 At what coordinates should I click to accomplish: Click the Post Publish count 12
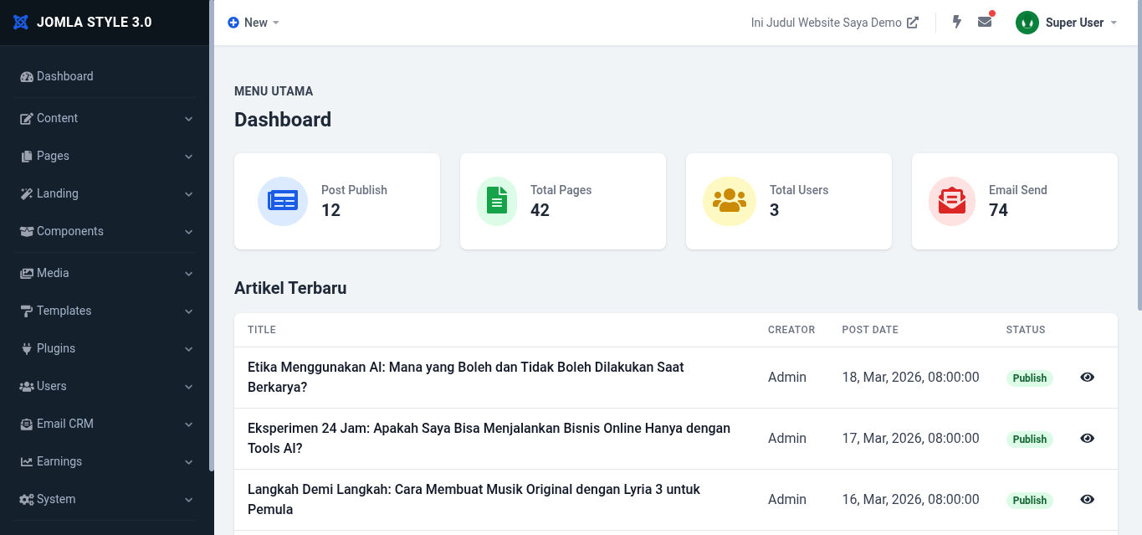[x=331, y=210]
